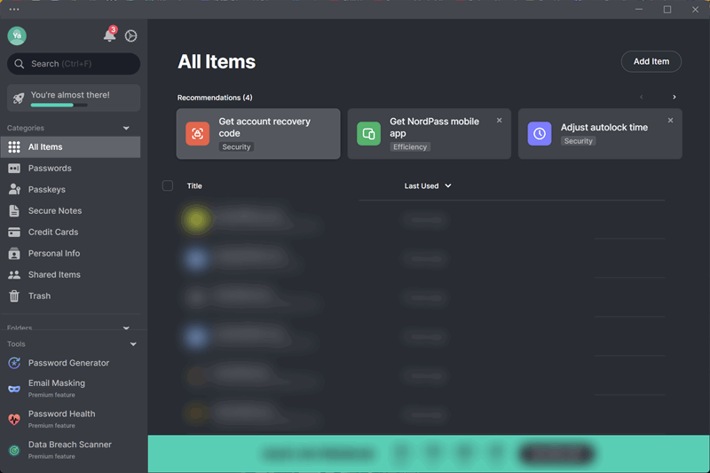Image resolution: width=710 pixels, height=473 pixels.
Task: Click the Add Item button
Action: (x=651, y=61)
